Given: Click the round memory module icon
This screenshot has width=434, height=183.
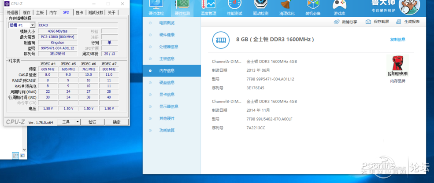Looking at the screenshot, I should click(221, 40).
